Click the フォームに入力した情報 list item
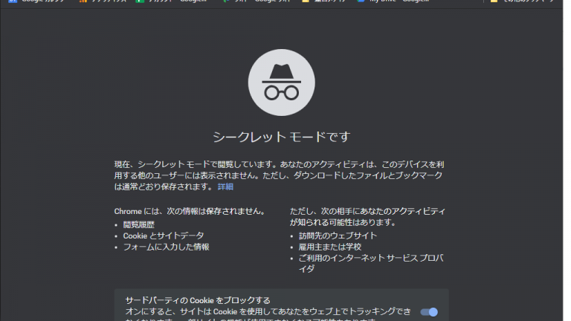 [166, 247]
